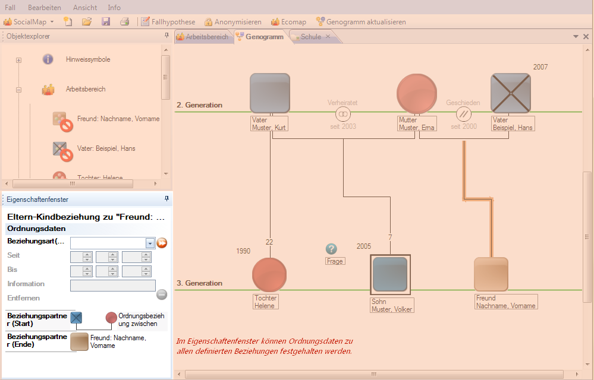Click the Verheiratet marriage rings symbol
The height and width of the screenshot is (380, 594).
tap(343, 114)
